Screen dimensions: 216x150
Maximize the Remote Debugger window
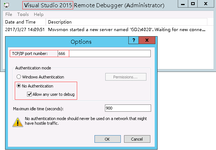(x=193, y=4)
